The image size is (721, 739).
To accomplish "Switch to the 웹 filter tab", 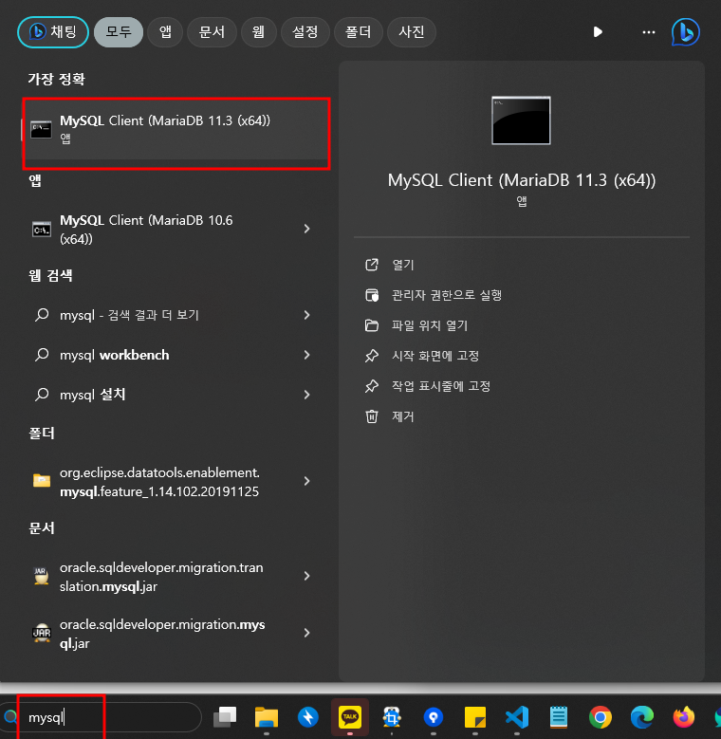I will (x=258, y=32).
